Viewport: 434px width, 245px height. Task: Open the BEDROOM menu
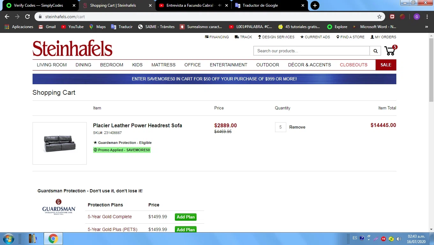112,65
